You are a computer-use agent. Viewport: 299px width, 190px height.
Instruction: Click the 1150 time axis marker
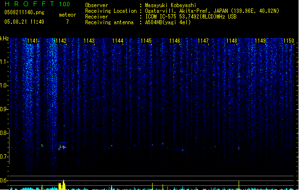(289, 41)
